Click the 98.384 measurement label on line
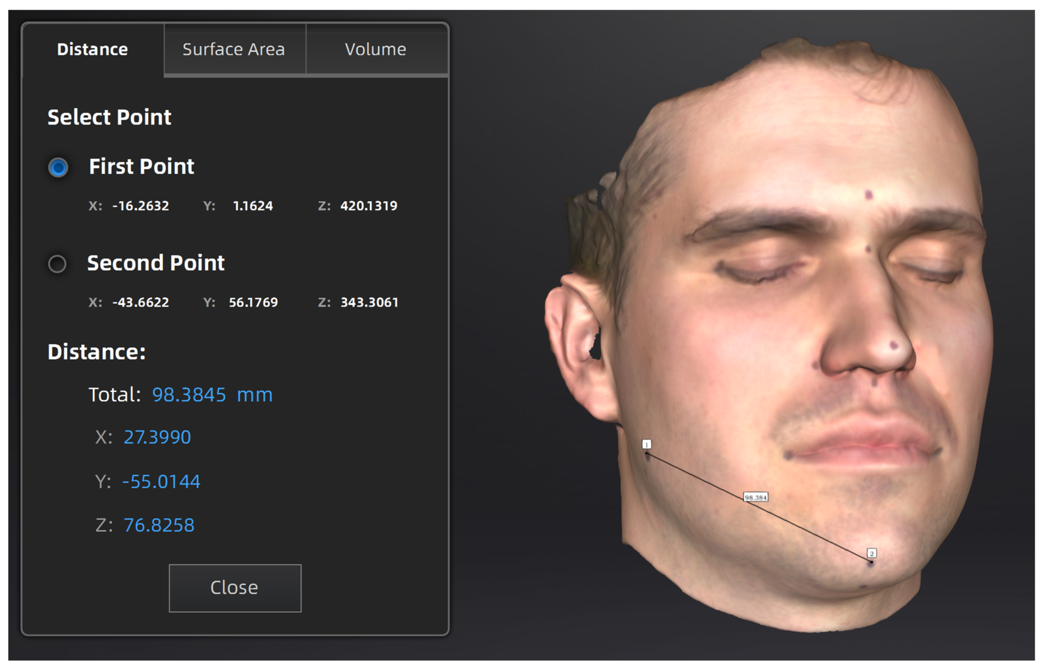The image size is (1044, 664). click(756, 497)
